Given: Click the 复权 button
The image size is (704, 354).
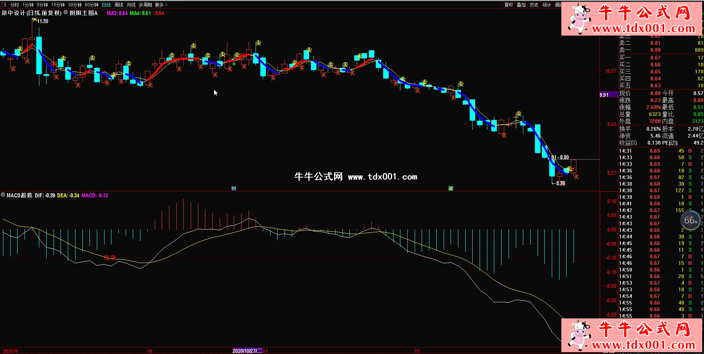Looking at the screenshot, I should click(x=509, y=5).
